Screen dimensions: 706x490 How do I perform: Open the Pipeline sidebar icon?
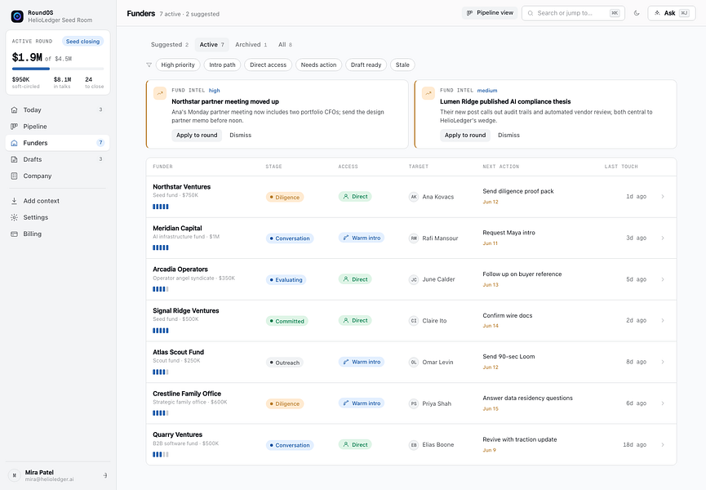(15, 127)
